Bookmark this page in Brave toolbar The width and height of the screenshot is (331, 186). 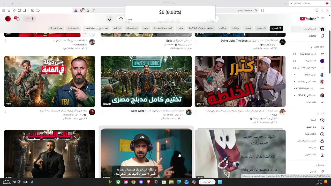(x=262, y=10)
